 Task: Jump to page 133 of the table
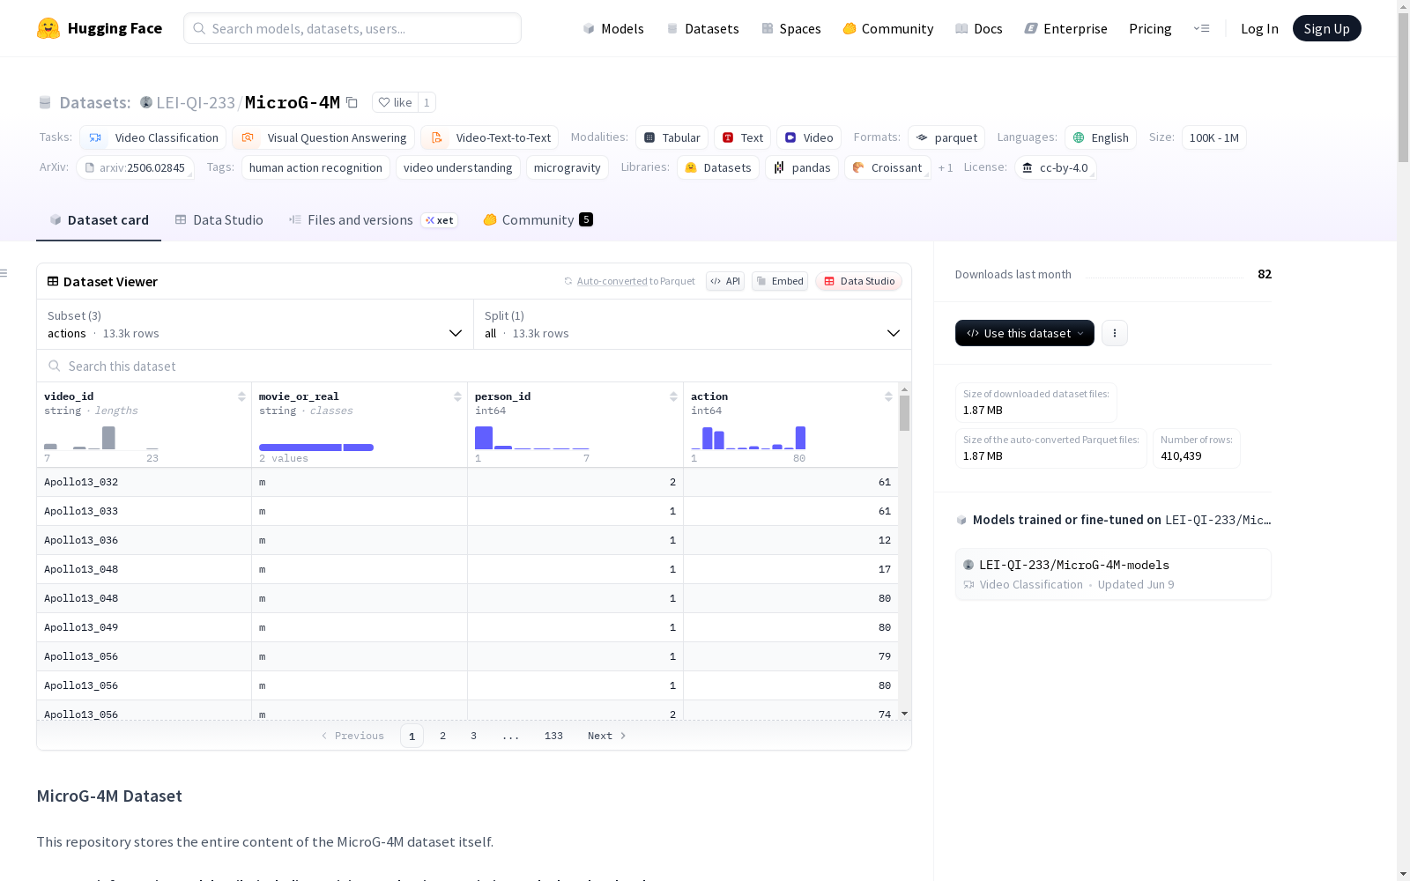[x=553, y=736]
